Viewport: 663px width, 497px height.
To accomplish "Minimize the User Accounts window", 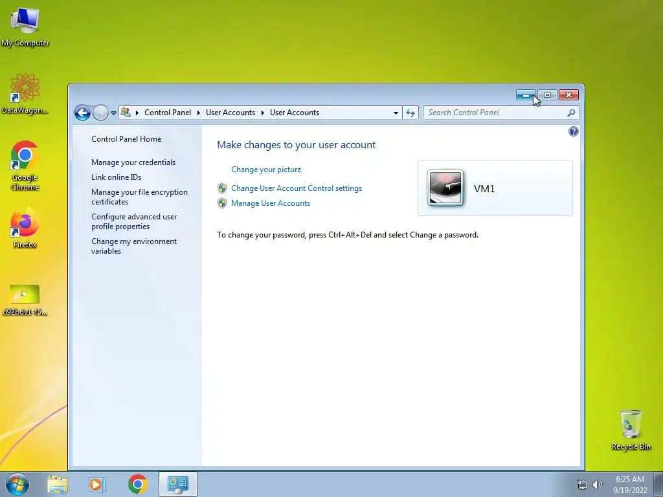I will 526,96.
